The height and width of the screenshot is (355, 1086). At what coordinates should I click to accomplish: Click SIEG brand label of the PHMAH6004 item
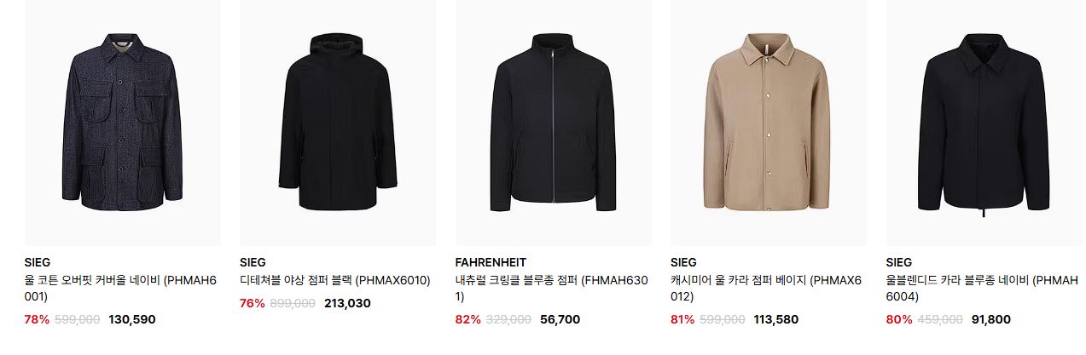[899, 262]
